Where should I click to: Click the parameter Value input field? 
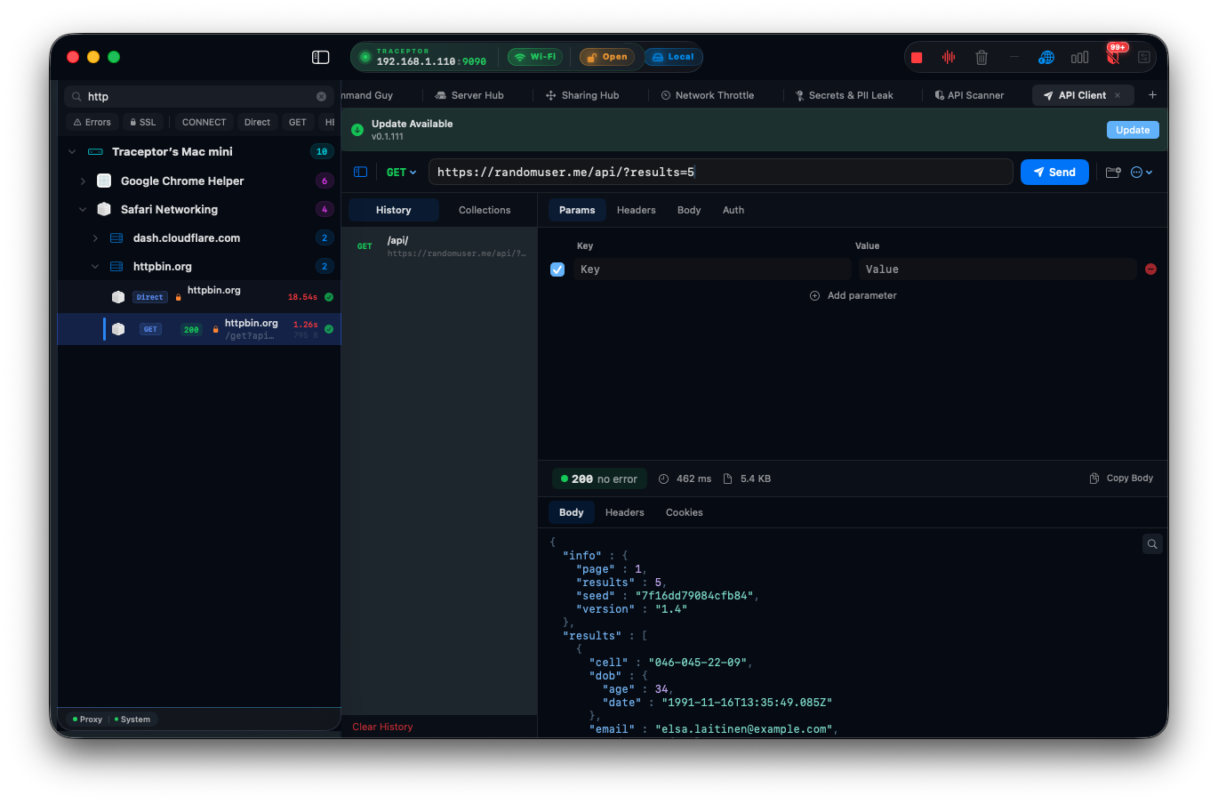pos(997,269)
